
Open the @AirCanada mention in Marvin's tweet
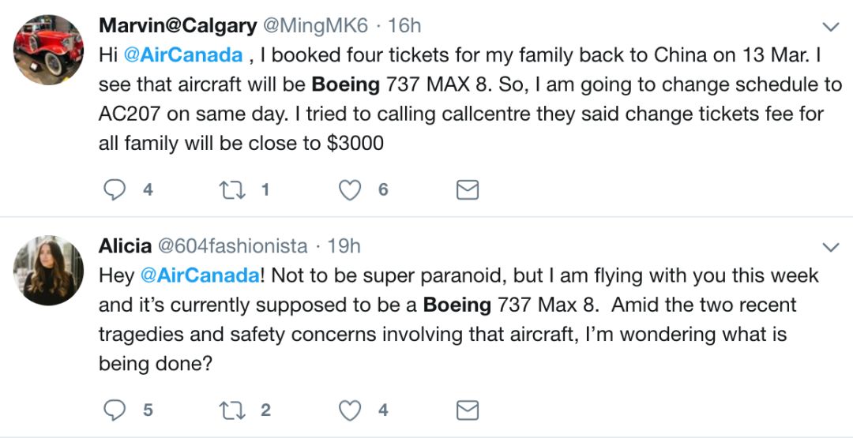click(x=182, y=55)
